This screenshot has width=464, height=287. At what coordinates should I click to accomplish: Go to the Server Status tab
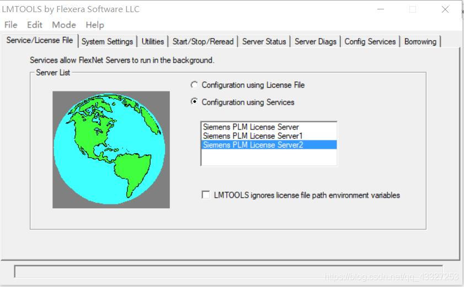tap(264, 42)
